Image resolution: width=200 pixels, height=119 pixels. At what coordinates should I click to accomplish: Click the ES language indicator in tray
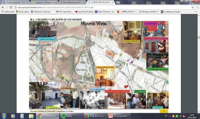(x=166, y=116)
